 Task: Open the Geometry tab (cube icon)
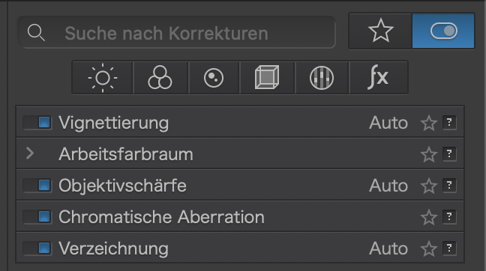point(267,78)
